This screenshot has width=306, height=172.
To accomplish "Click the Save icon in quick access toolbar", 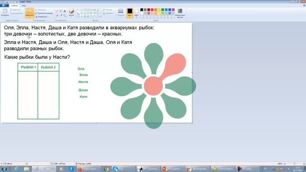I will point(7,1).
